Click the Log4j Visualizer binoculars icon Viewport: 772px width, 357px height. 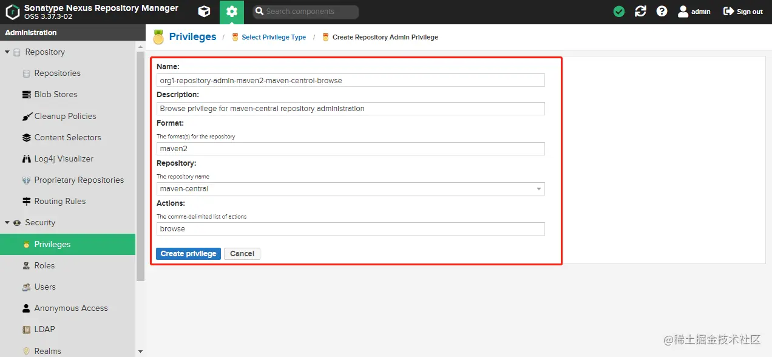pos(26,159)
